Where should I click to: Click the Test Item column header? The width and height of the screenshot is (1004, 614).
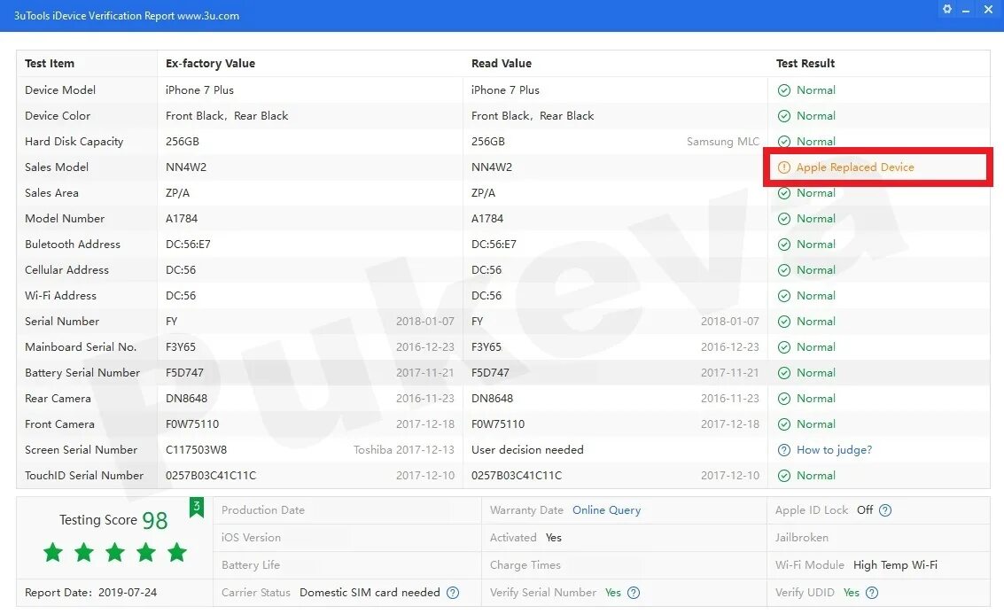(50, 64)
